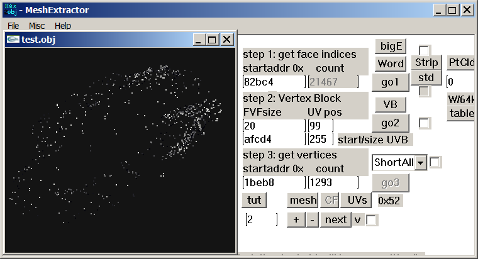Click the test.obj window icon

13,40
